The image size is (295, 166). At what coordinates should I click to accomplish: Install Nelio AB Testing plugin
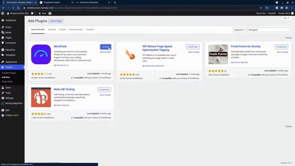[x=104, y=90]
